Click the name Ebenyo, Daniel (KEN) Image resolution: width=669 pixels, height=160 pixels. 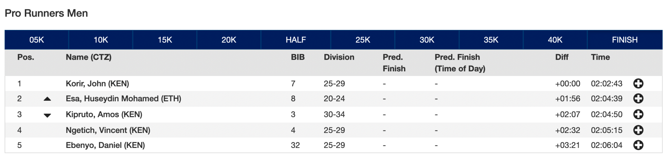pos(105,145)
